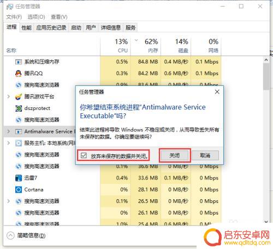273x249 pixels.
Task: Open the 选项(O) menu
Action: (37, 17)
